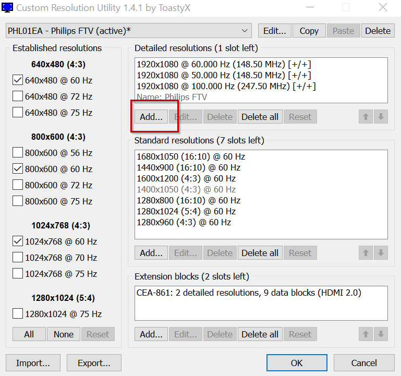The image size is (401, 376).
Task: Open the PHL01EA monitor dropdown
Action: [129, 31]
